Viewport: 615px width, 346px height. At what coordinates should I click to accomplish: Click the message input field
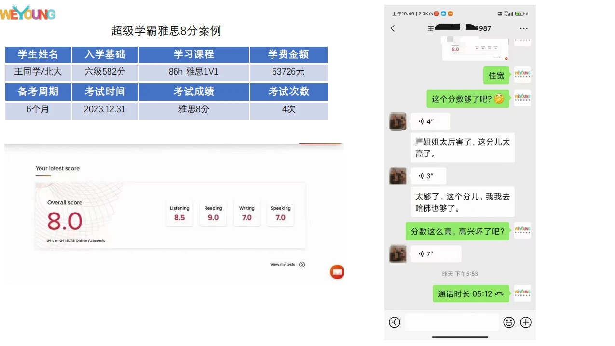tap(452, 322)
